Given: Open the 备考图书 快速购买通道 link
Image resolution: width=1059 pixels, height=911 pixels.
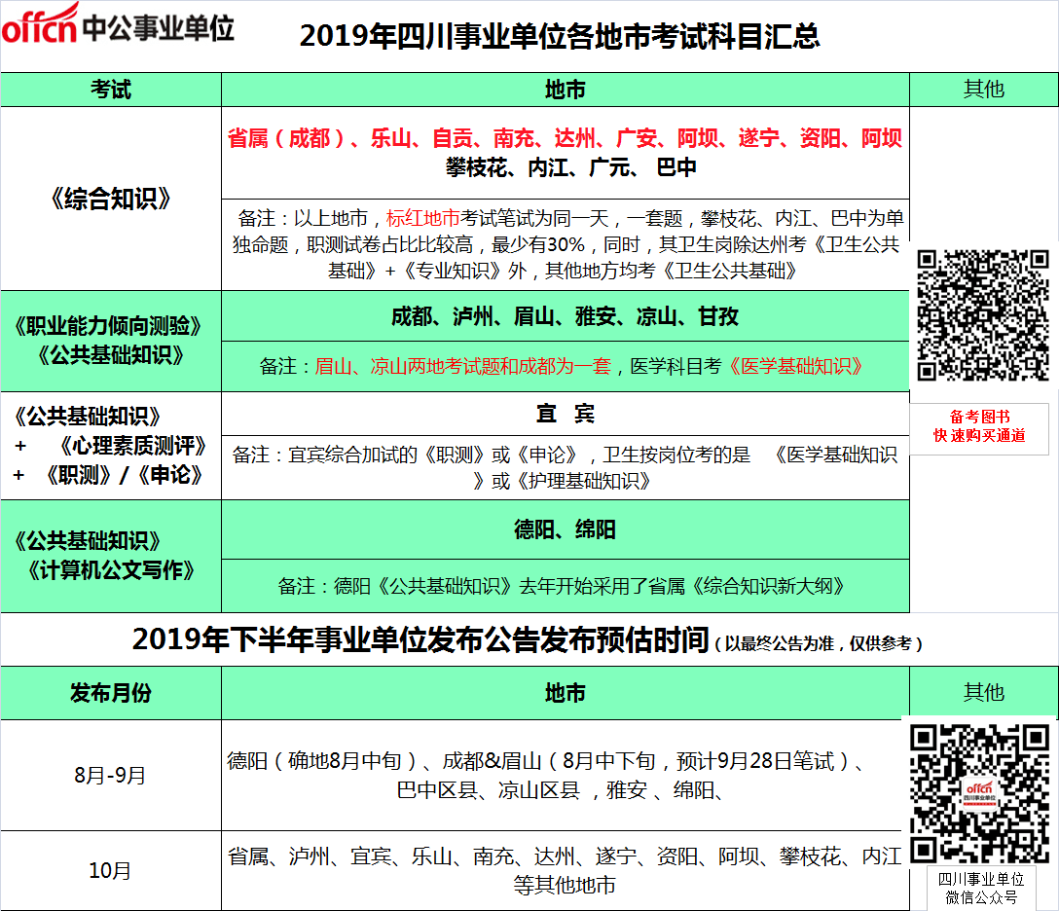Looking at the screenshot, I should click(x=983, y=426).
